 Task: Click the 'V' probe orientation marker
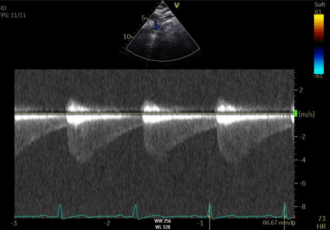[177, 5]
